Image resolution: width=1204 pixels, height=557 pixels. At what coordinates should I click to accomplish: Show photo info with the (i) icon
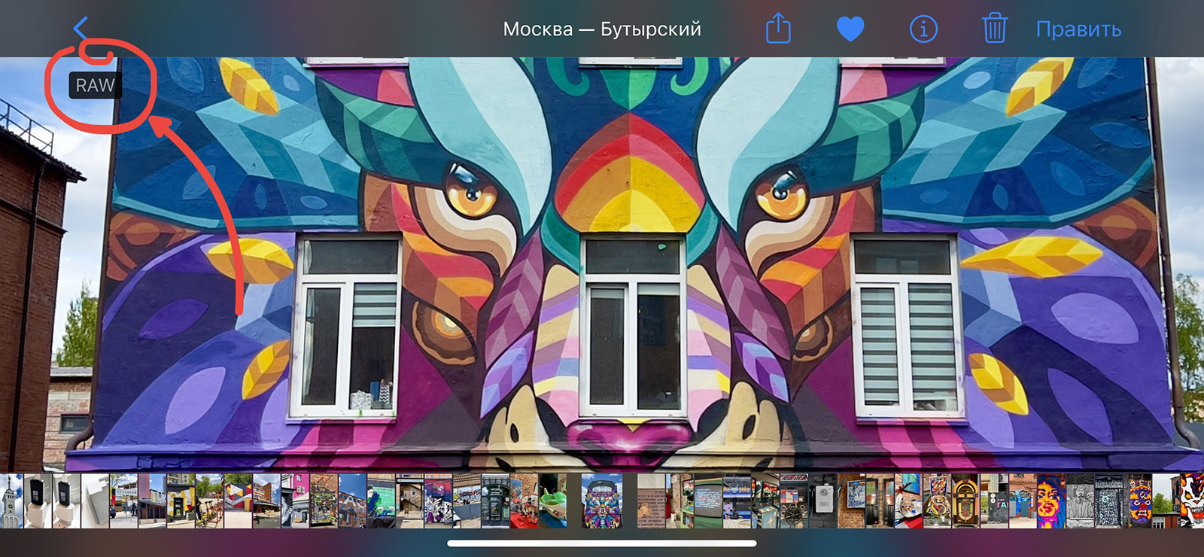coord(923,29)
